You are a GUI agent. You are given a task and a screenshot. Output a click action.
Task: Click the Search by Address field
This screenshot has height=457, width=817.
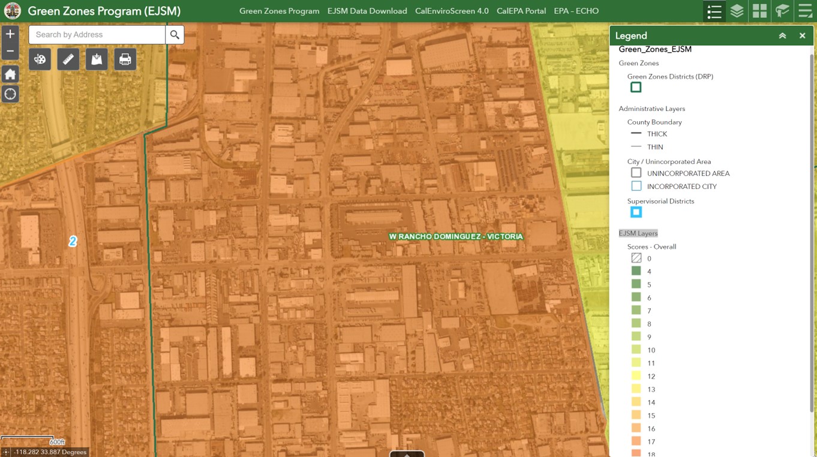(96, 34)
